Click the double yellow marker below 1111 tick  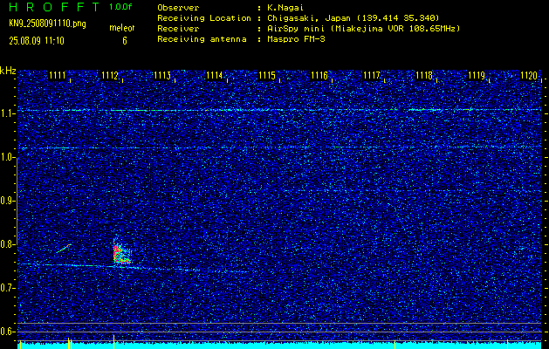(x=70, y=343)
